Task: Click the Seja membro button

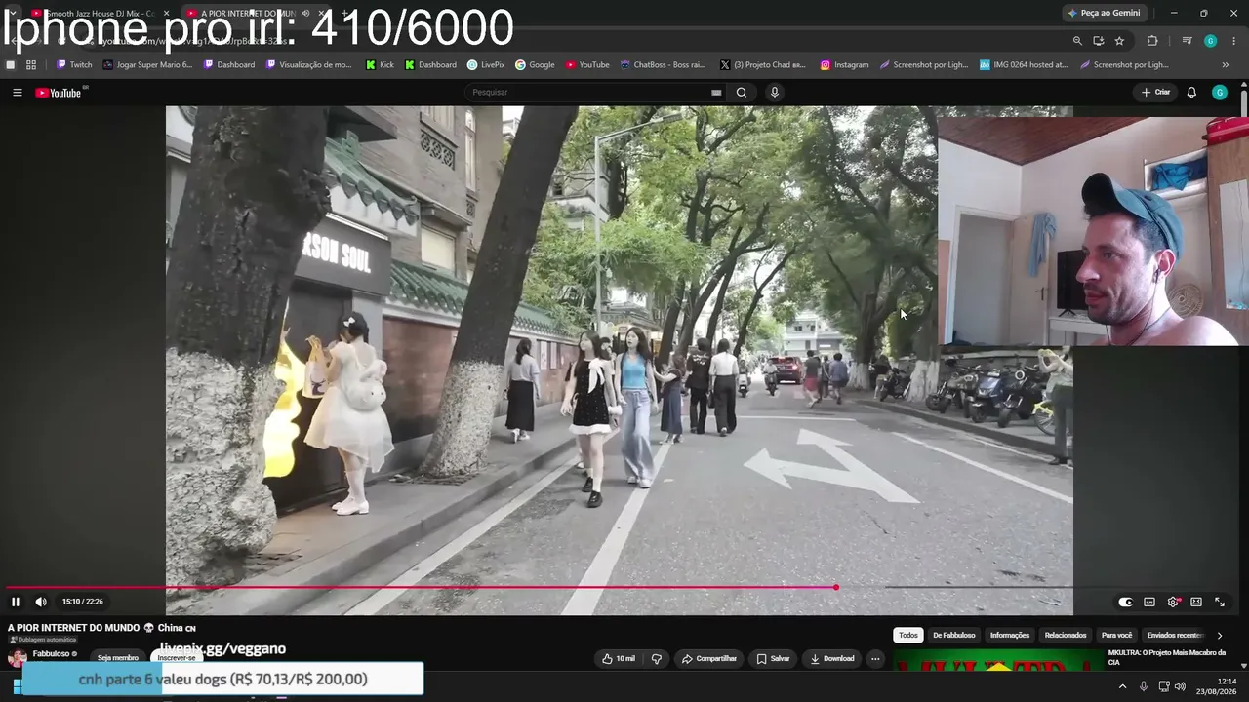Action: tap(118, 658)
